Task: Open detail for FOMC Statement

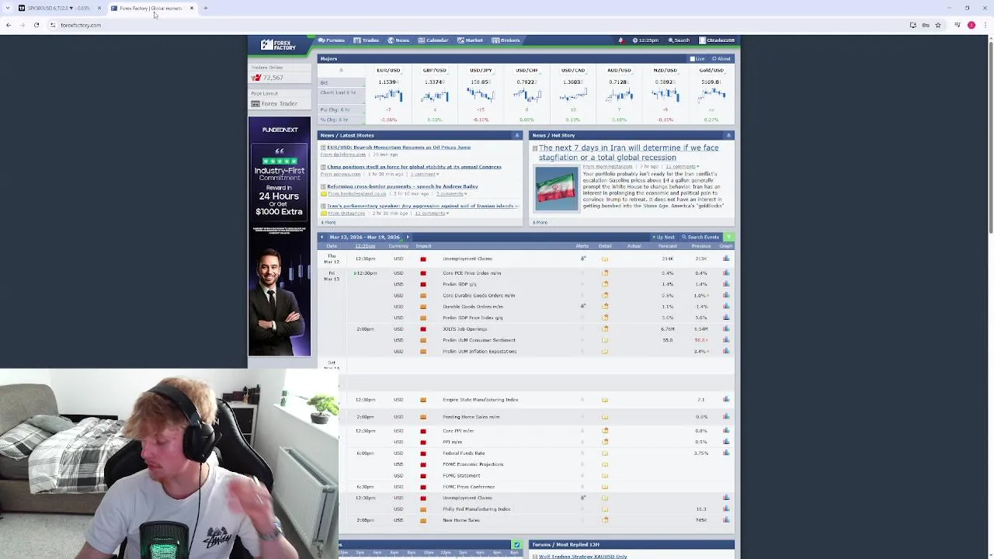Action: [605, 476]
